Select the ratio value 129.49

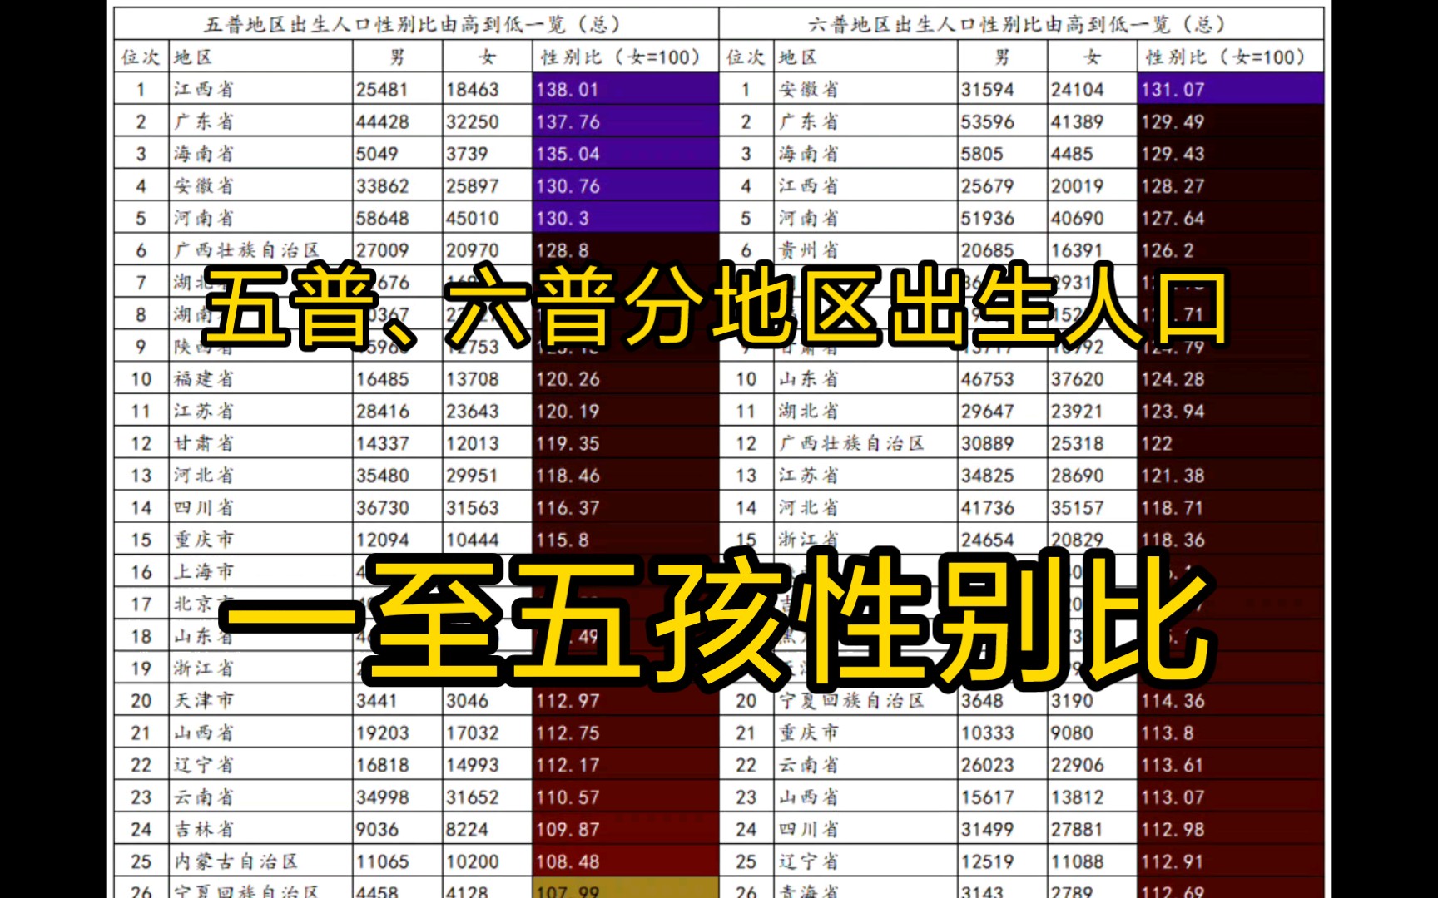pos(1173,122)
